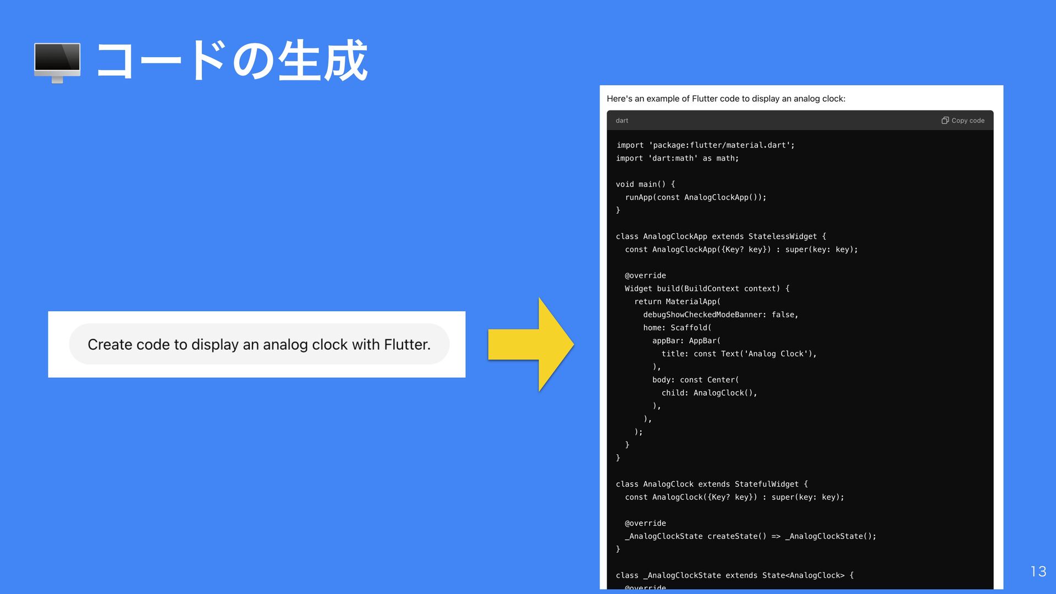This screenshot has height=594, width=1056.
Task: Click the chat prompt bubble about analog clock
Action: pyautogui.click(x=259, y=344)
